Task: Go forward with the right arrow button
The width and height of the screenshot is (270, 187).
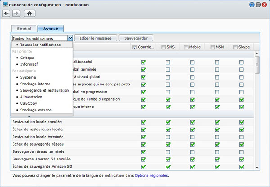Action: tap(16, 13)
